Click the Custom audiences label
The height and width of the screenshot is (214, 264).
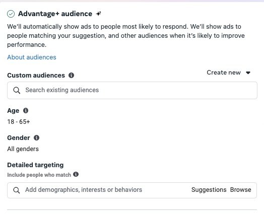(x=36, y=75)
